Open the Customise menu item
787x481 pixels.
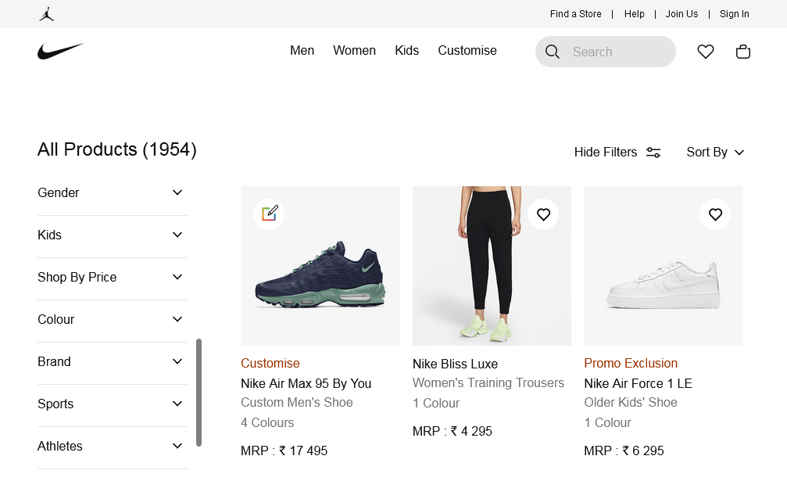(x=467, y=51)
